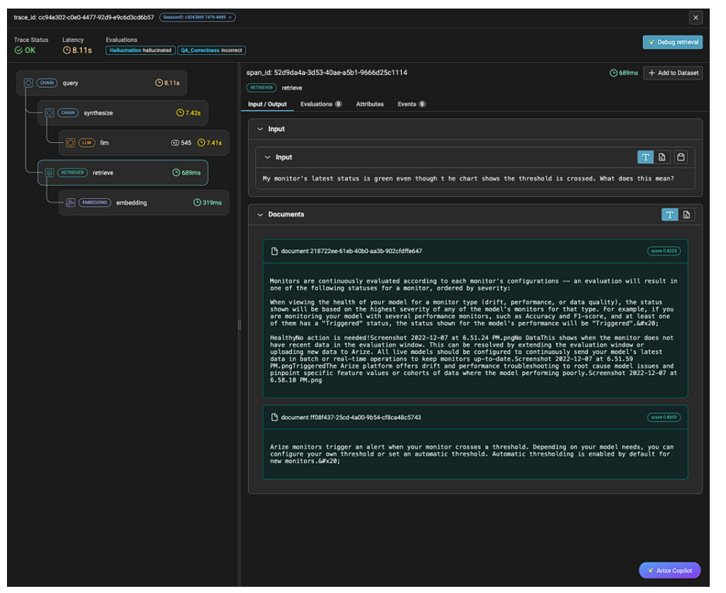Screen dimensions: 726x593
Task: Click the RETRIEVER tag under span_id
Action: (x=261, y=88)
